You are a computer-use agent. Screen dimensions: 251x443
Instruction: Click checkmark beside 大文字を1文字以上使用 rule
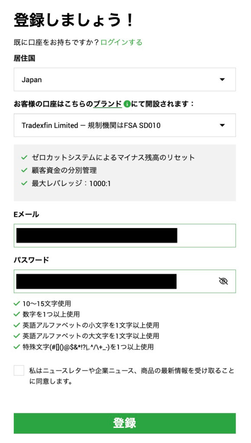point(17,336)
